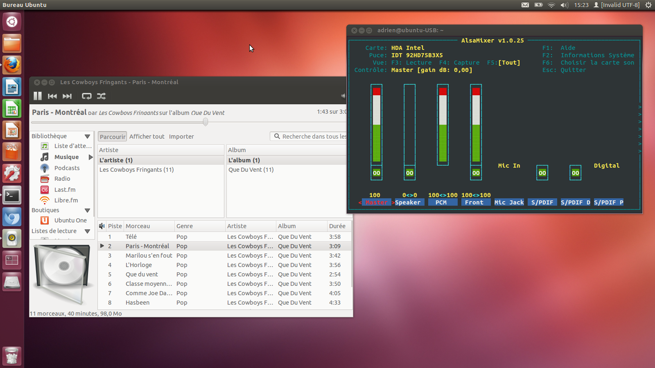Select Musique in Rhythmbox sidebar
655x368 pixels.
click(x=66, y=157)
